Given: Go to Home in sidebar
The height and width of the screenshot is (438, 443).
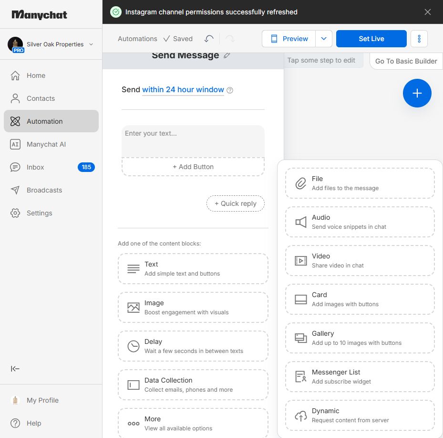Looking at the screenshot, I should point(51,75).
